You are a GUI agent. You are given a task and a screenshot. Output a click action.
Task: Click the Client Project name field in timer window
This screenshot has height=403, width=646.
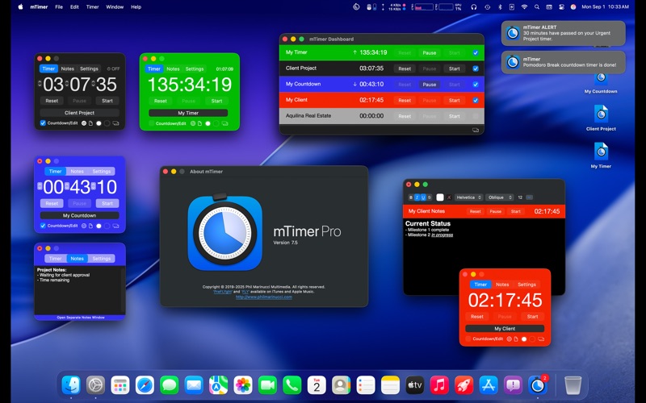[x=79, y=113]
